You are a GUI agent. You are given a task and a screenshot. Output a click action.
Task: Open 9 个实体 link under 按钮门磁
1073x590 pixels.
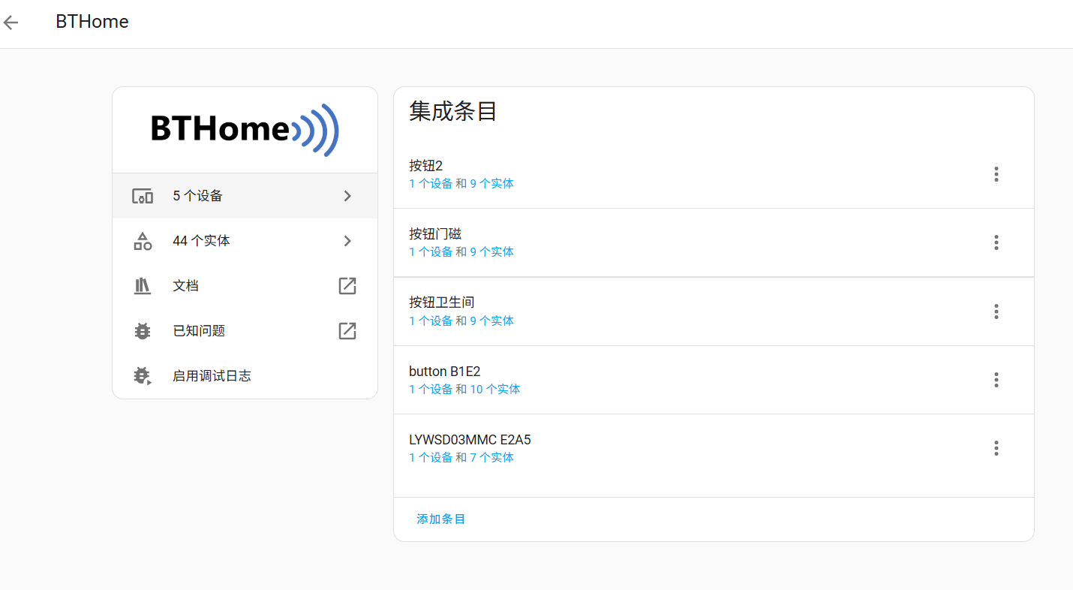(492, 251)
